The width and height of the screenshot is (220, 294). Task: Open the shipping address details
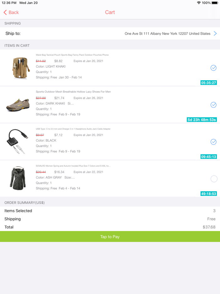(215, 33)
